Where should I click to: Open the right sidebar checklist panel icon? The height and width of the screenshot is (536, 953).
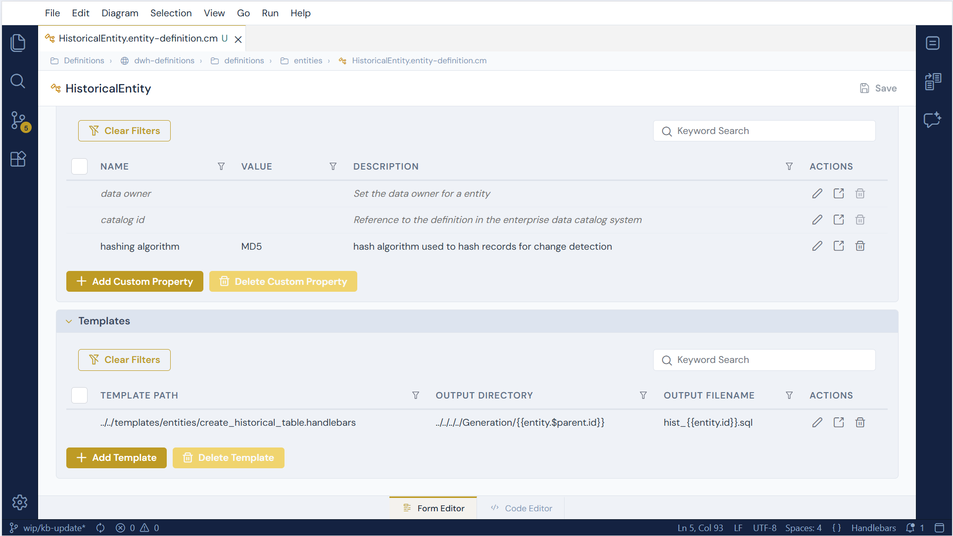point(933,82)
